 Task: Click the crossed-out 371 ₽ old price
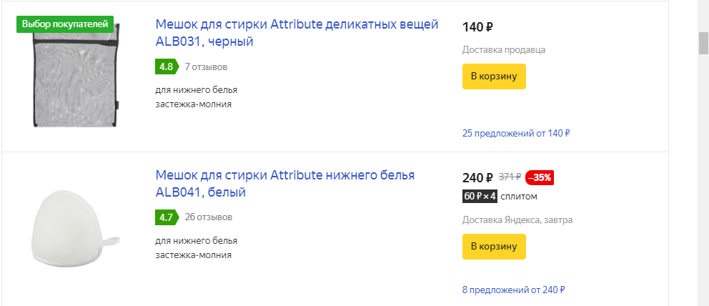pyautogui.click(x=510, y=178)
